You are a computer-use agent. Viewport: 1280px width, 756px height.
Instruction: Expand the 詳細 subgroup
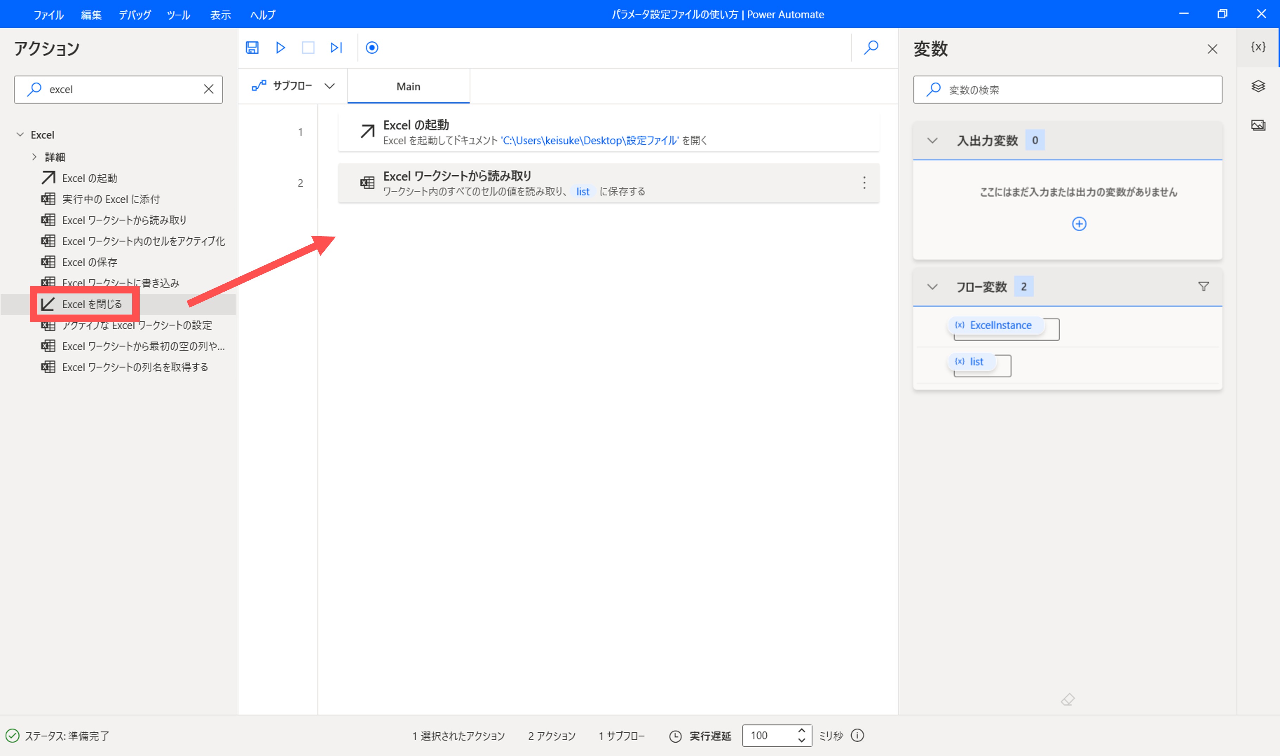click(x=34, y=156)
